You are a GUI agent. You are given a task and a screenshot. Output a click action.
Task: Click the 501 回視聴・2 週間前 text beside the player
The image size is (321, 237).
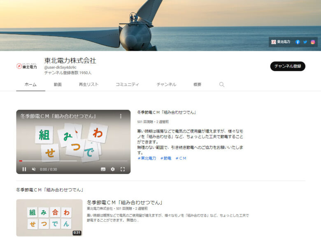(153, 122)
